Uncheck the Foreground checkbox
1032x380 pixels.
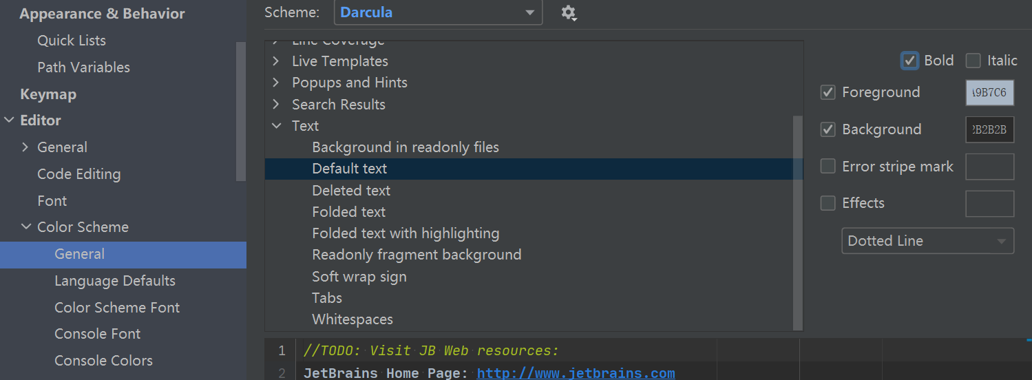tap(828, 92)
